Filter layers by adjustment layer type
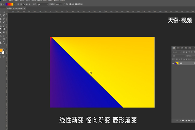 (186, 52)
